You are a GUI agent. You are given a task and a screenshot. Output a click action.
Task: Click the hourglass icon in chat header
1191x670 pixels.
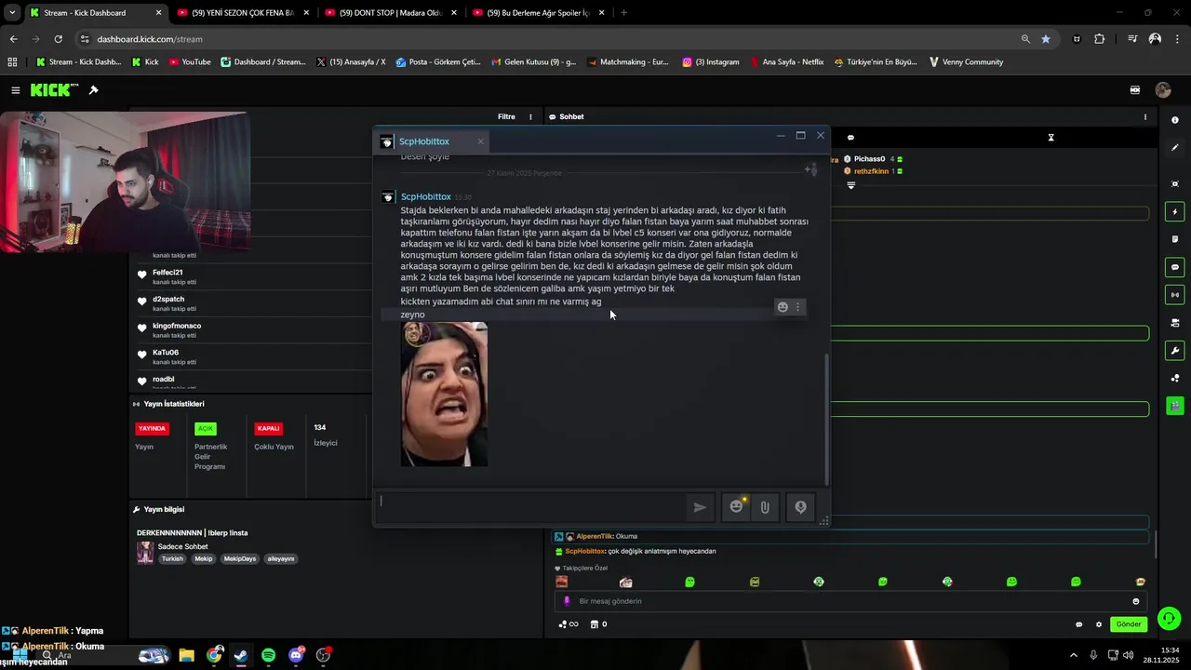(1050, 138)
